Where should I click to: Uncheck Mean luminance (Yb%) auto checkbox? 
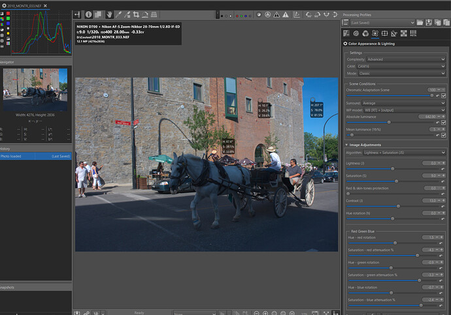[x=444, y=135]
